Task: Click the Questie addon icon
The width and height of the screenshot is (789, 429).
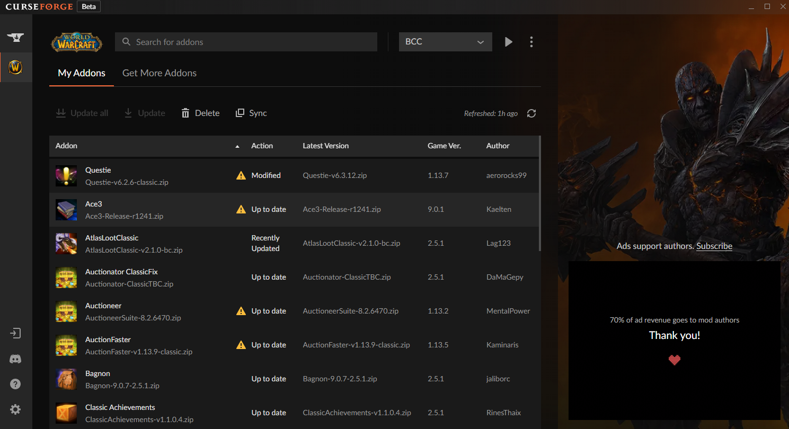Action: 66,176
